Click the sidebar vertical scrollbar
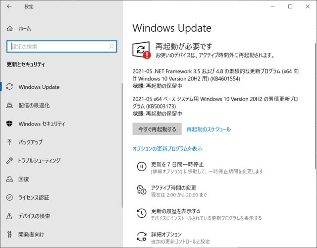317x248 pixels. (x=122, y=145)
